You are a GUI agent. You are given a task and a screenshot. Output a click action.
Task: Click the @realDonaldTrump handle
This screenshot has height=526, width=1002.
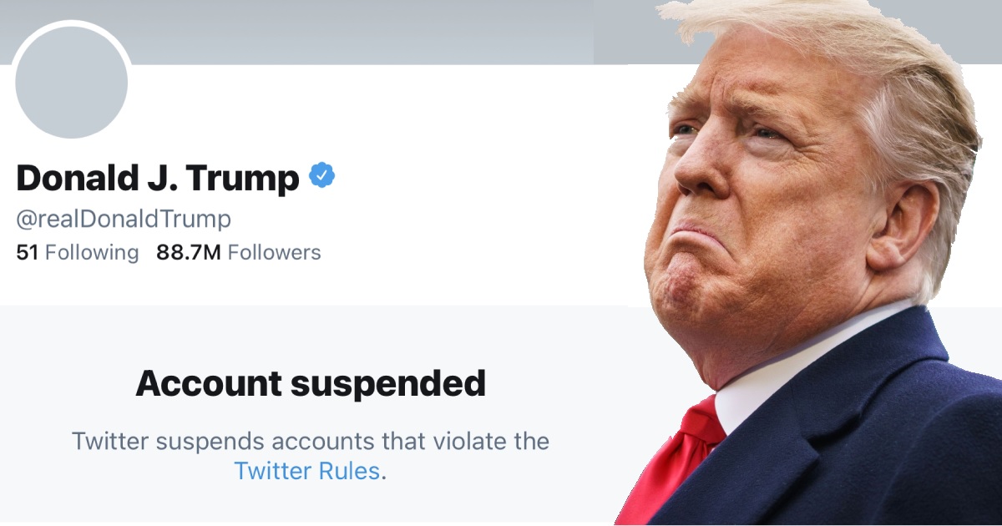tap(124, 219)
